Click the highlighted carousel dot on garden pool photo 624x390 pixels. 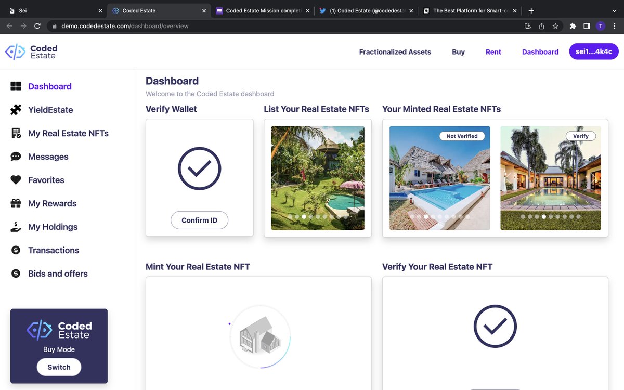304,216
